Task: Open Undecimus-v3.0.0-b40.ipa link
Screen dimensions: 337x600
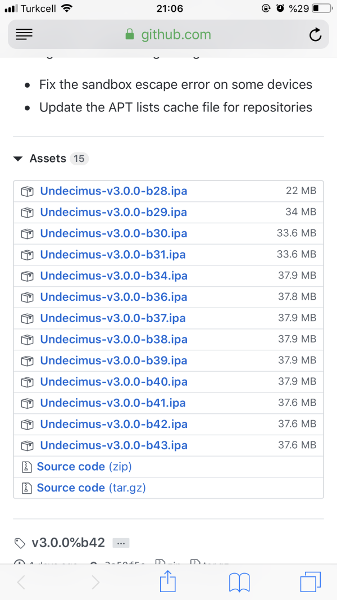Action: point(113,382)
